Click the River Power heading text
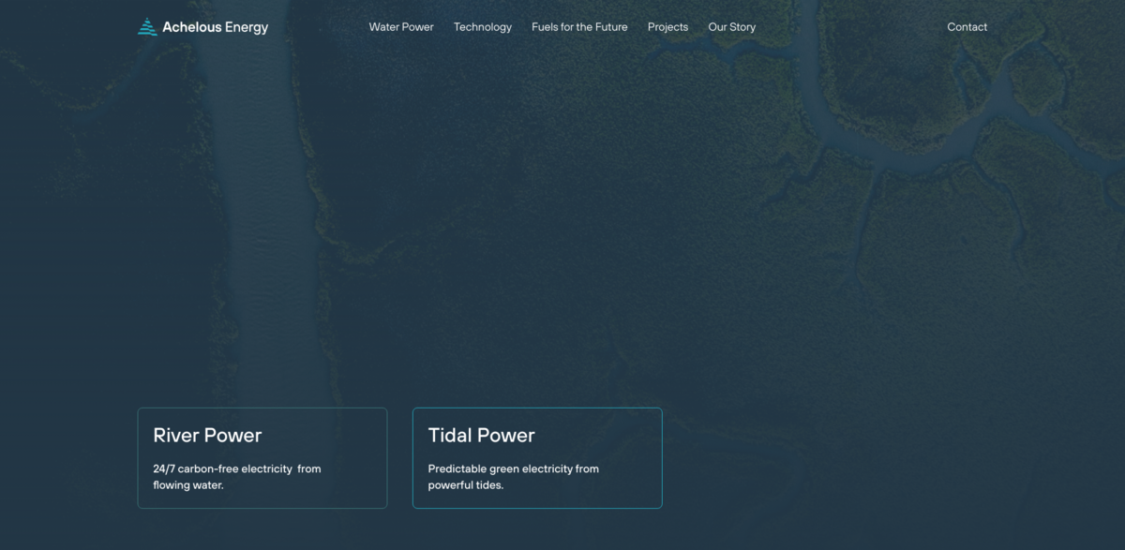Viewport: 1125px width, 550px height. pyautogui.click(x=207, y=436)
